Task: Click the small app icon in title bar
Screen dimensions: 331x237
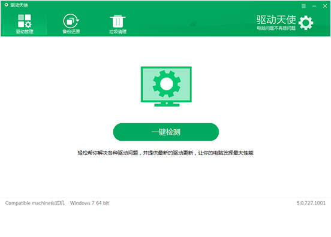Action: (7, 5)
